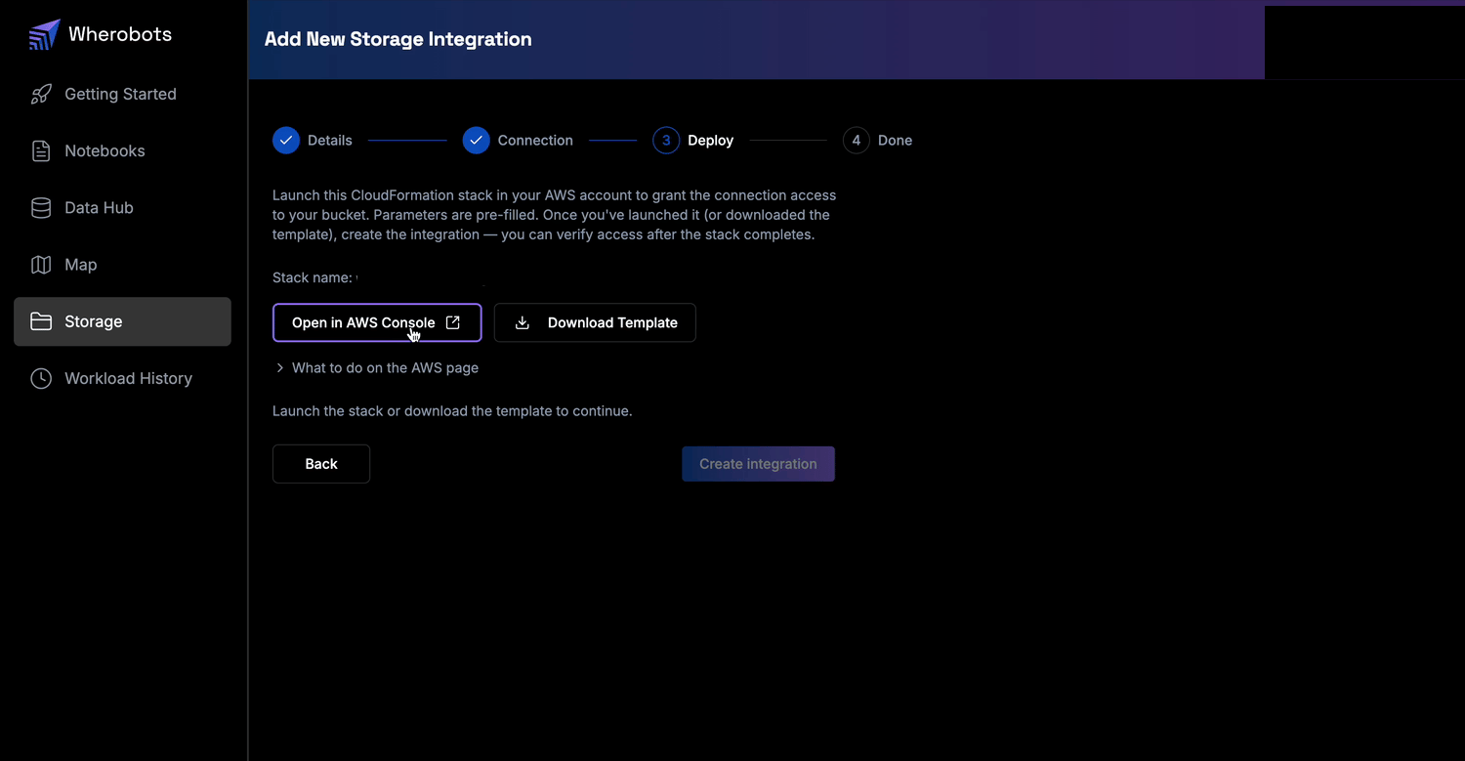Click Create integration button

(758, 464)
